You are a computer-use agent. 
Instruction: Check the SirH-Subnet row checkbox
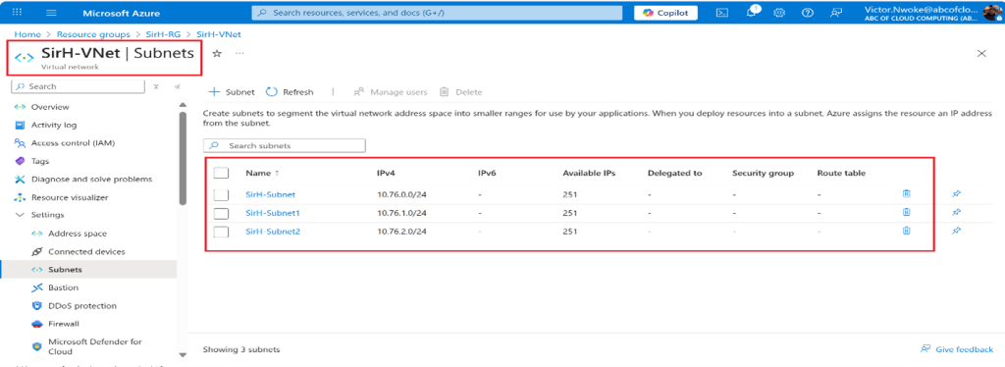pos(221,194)
